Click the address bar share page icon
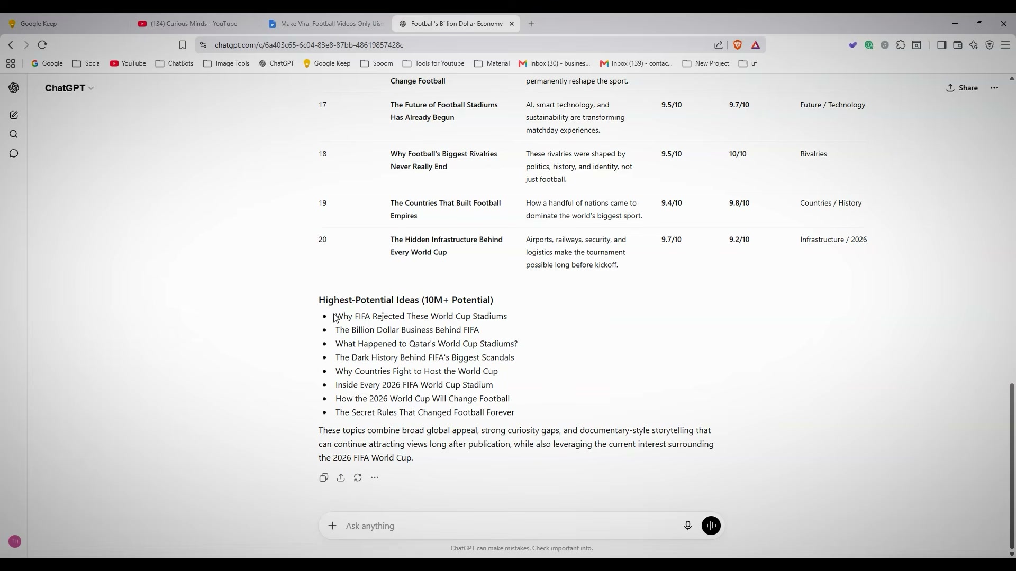The height and width of the screenshot is (571, 1016). pyautogui.click(x=719, y=45)
